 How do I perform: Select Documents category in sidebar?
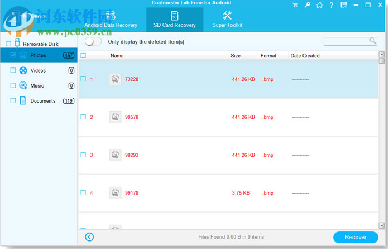pyautogui.click(x=39, y=101)
